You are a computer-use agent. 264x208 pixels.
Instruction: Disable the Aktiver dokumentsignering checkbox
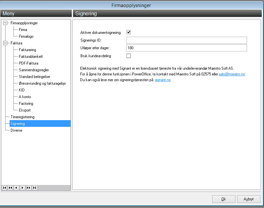pos(128,32)
